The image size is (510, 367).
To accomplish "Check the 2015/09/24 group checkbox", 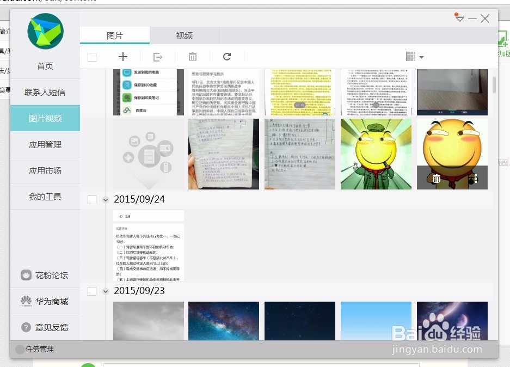I will pyautogui.click(x=92, y=200).
